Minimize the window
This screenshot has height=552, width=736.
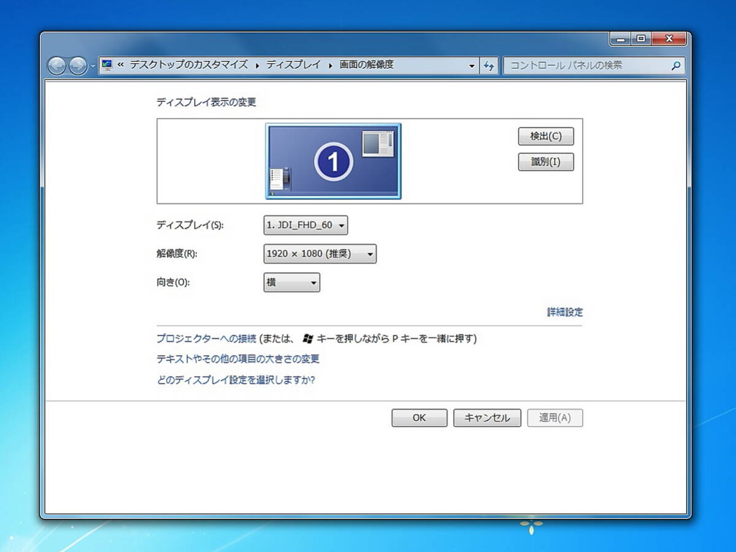click(x=621, y=39)
